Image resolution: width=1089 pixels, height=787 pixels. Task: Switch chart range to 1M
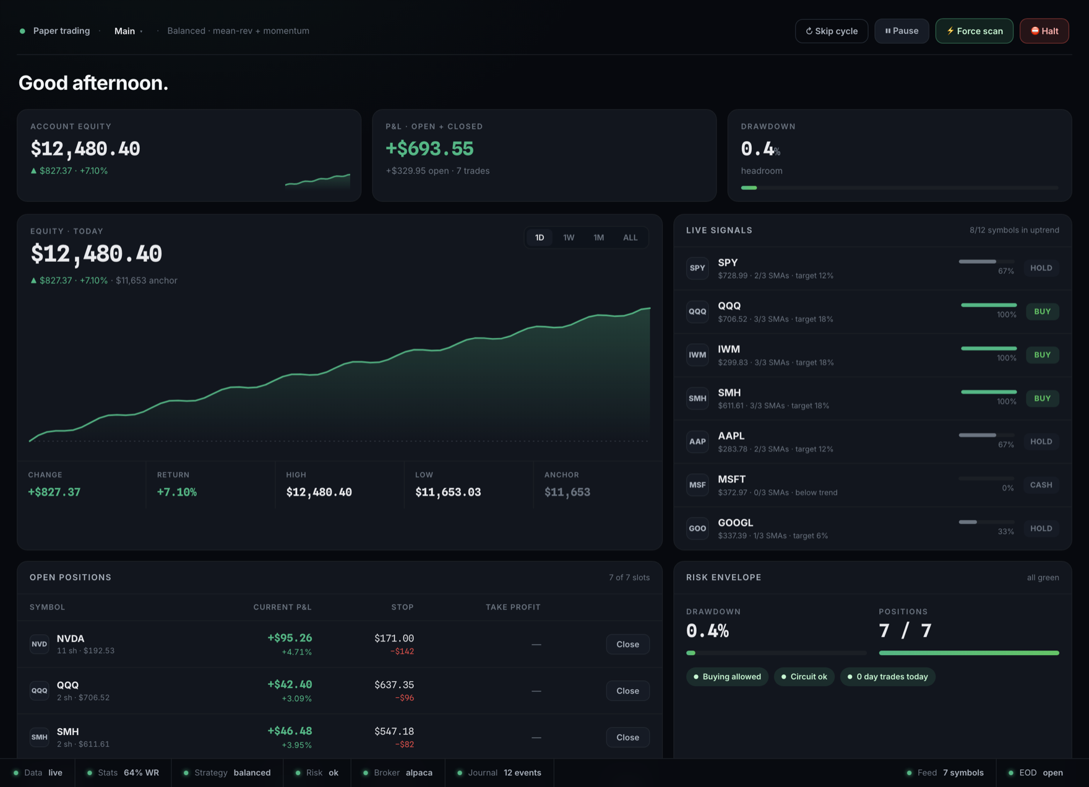click(598, 238)
